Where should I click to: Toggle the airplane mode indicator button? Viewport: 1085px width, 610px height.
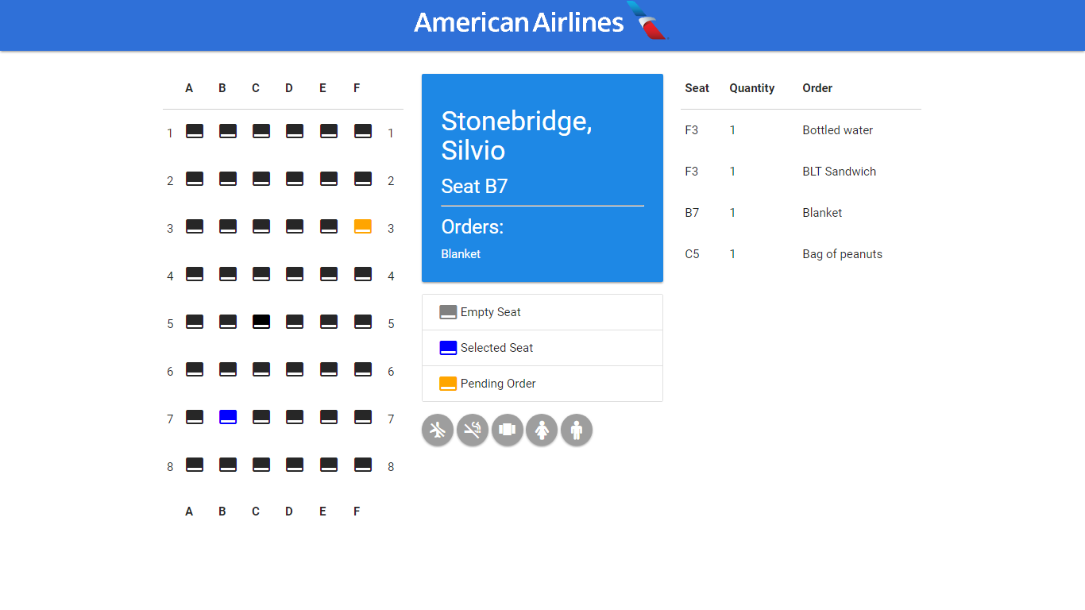[437, 430]
